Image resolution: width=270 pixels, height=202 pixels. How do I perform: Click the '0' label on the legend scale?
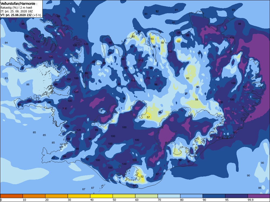point(1,200)
